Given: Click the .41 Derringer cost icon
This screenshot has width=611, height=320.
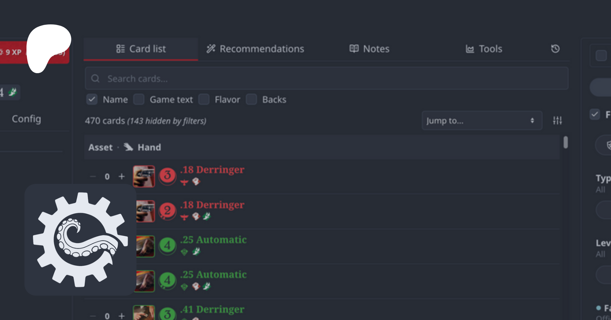Looking at the screenshot, I should pos(167,314).
